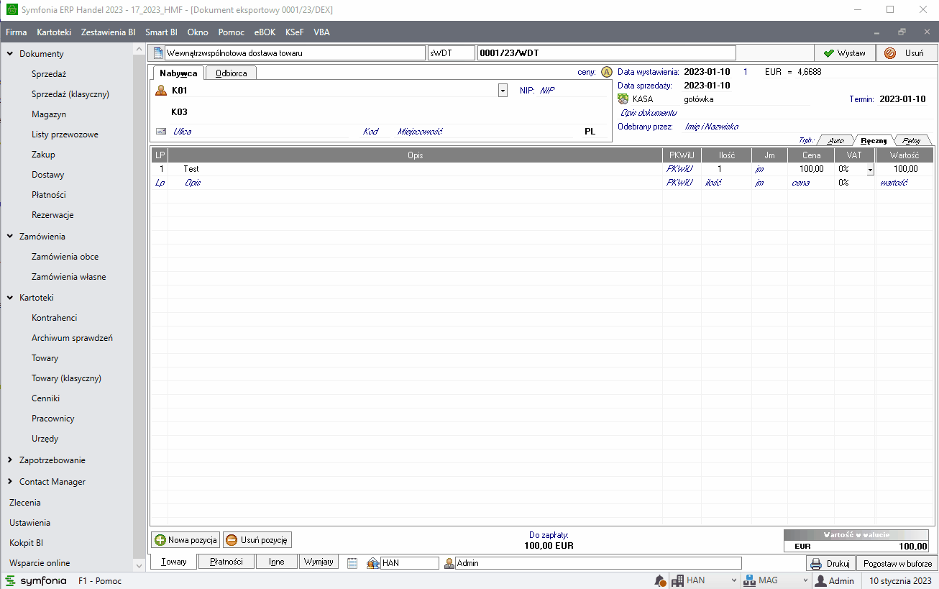Click the address card icon beside Ulica
Viewport: 939px width, 589px height.
[x=161, y=132]
